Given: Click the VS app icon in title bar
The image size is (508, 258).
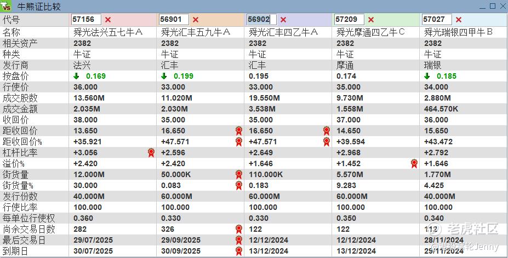Looking at the screenshot, I should 6,7.
